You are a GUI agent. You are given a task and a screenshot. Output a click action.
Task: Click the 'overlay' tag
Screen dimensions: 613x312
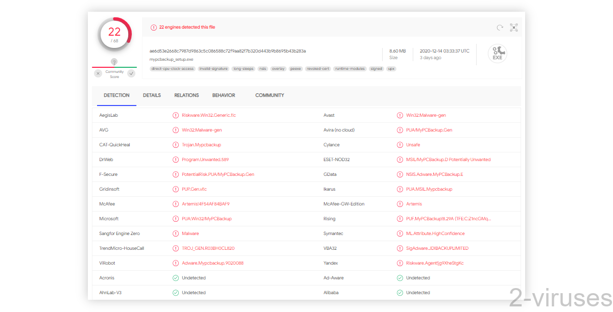click(278, 69)
